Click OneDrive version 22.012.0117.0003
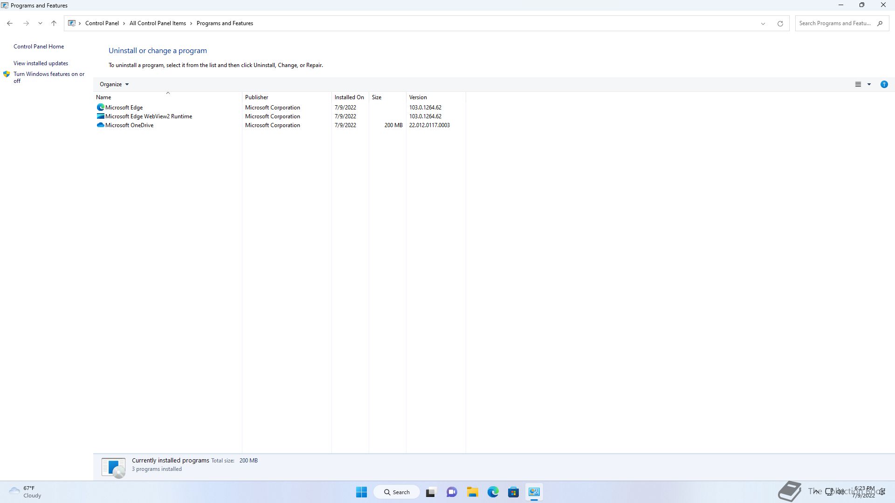The height and width of the screenshot is (503, 895). coord(429,125)
